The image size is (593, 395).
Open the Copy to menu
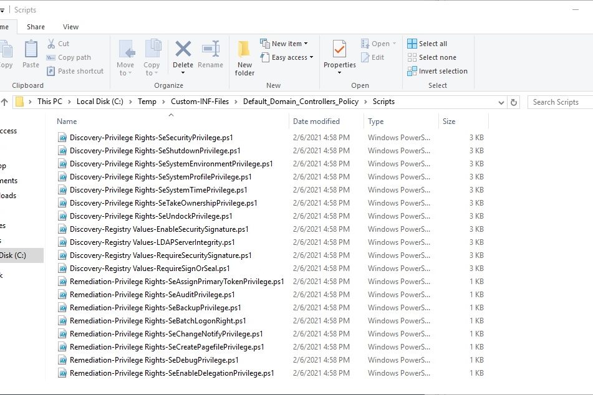click(152, 58)
